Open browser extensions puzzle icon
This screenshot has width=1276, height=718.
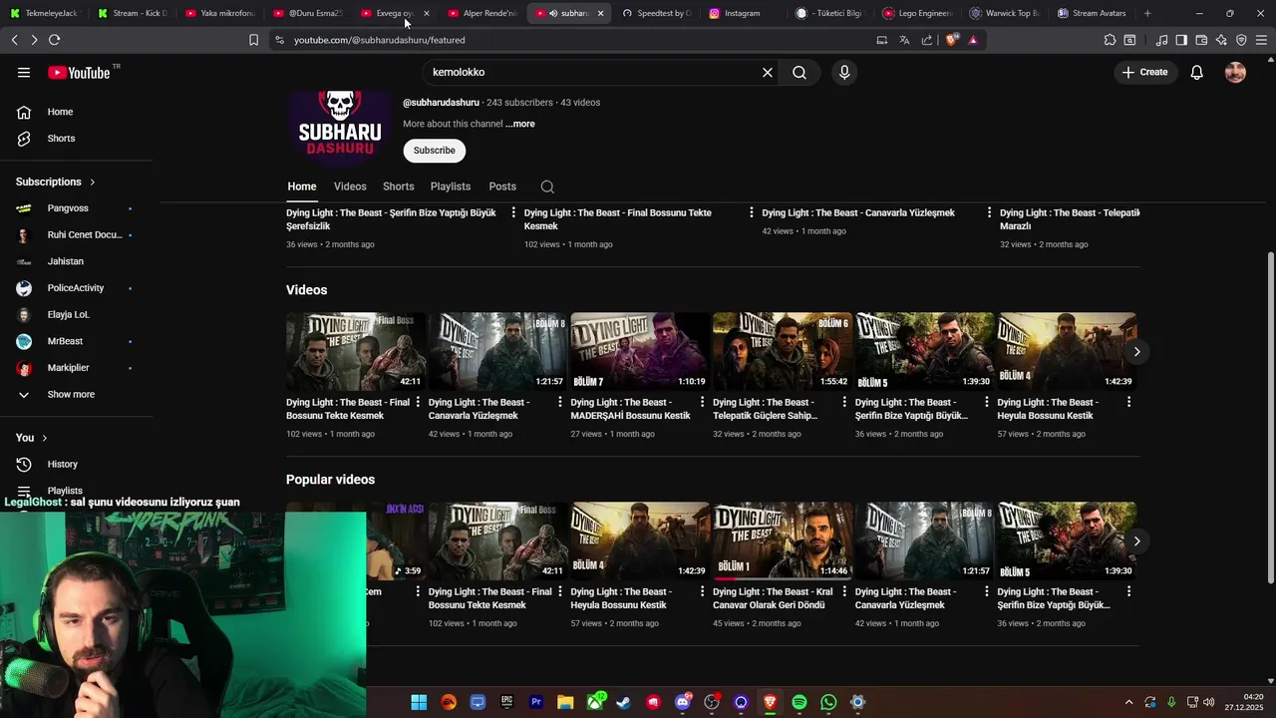click(x=1110, y=40)
